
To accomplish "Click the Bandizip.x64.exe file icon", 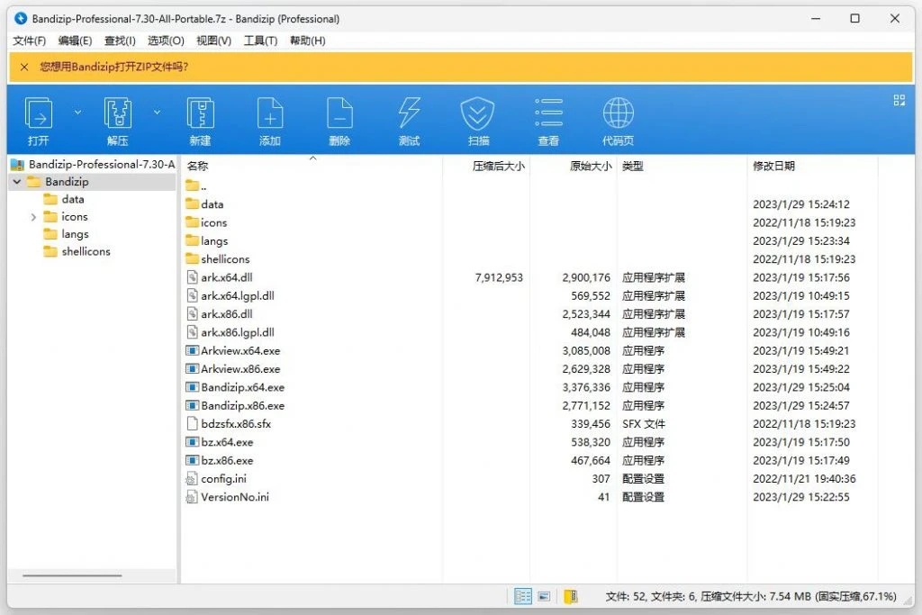I will tap(192, 387).
